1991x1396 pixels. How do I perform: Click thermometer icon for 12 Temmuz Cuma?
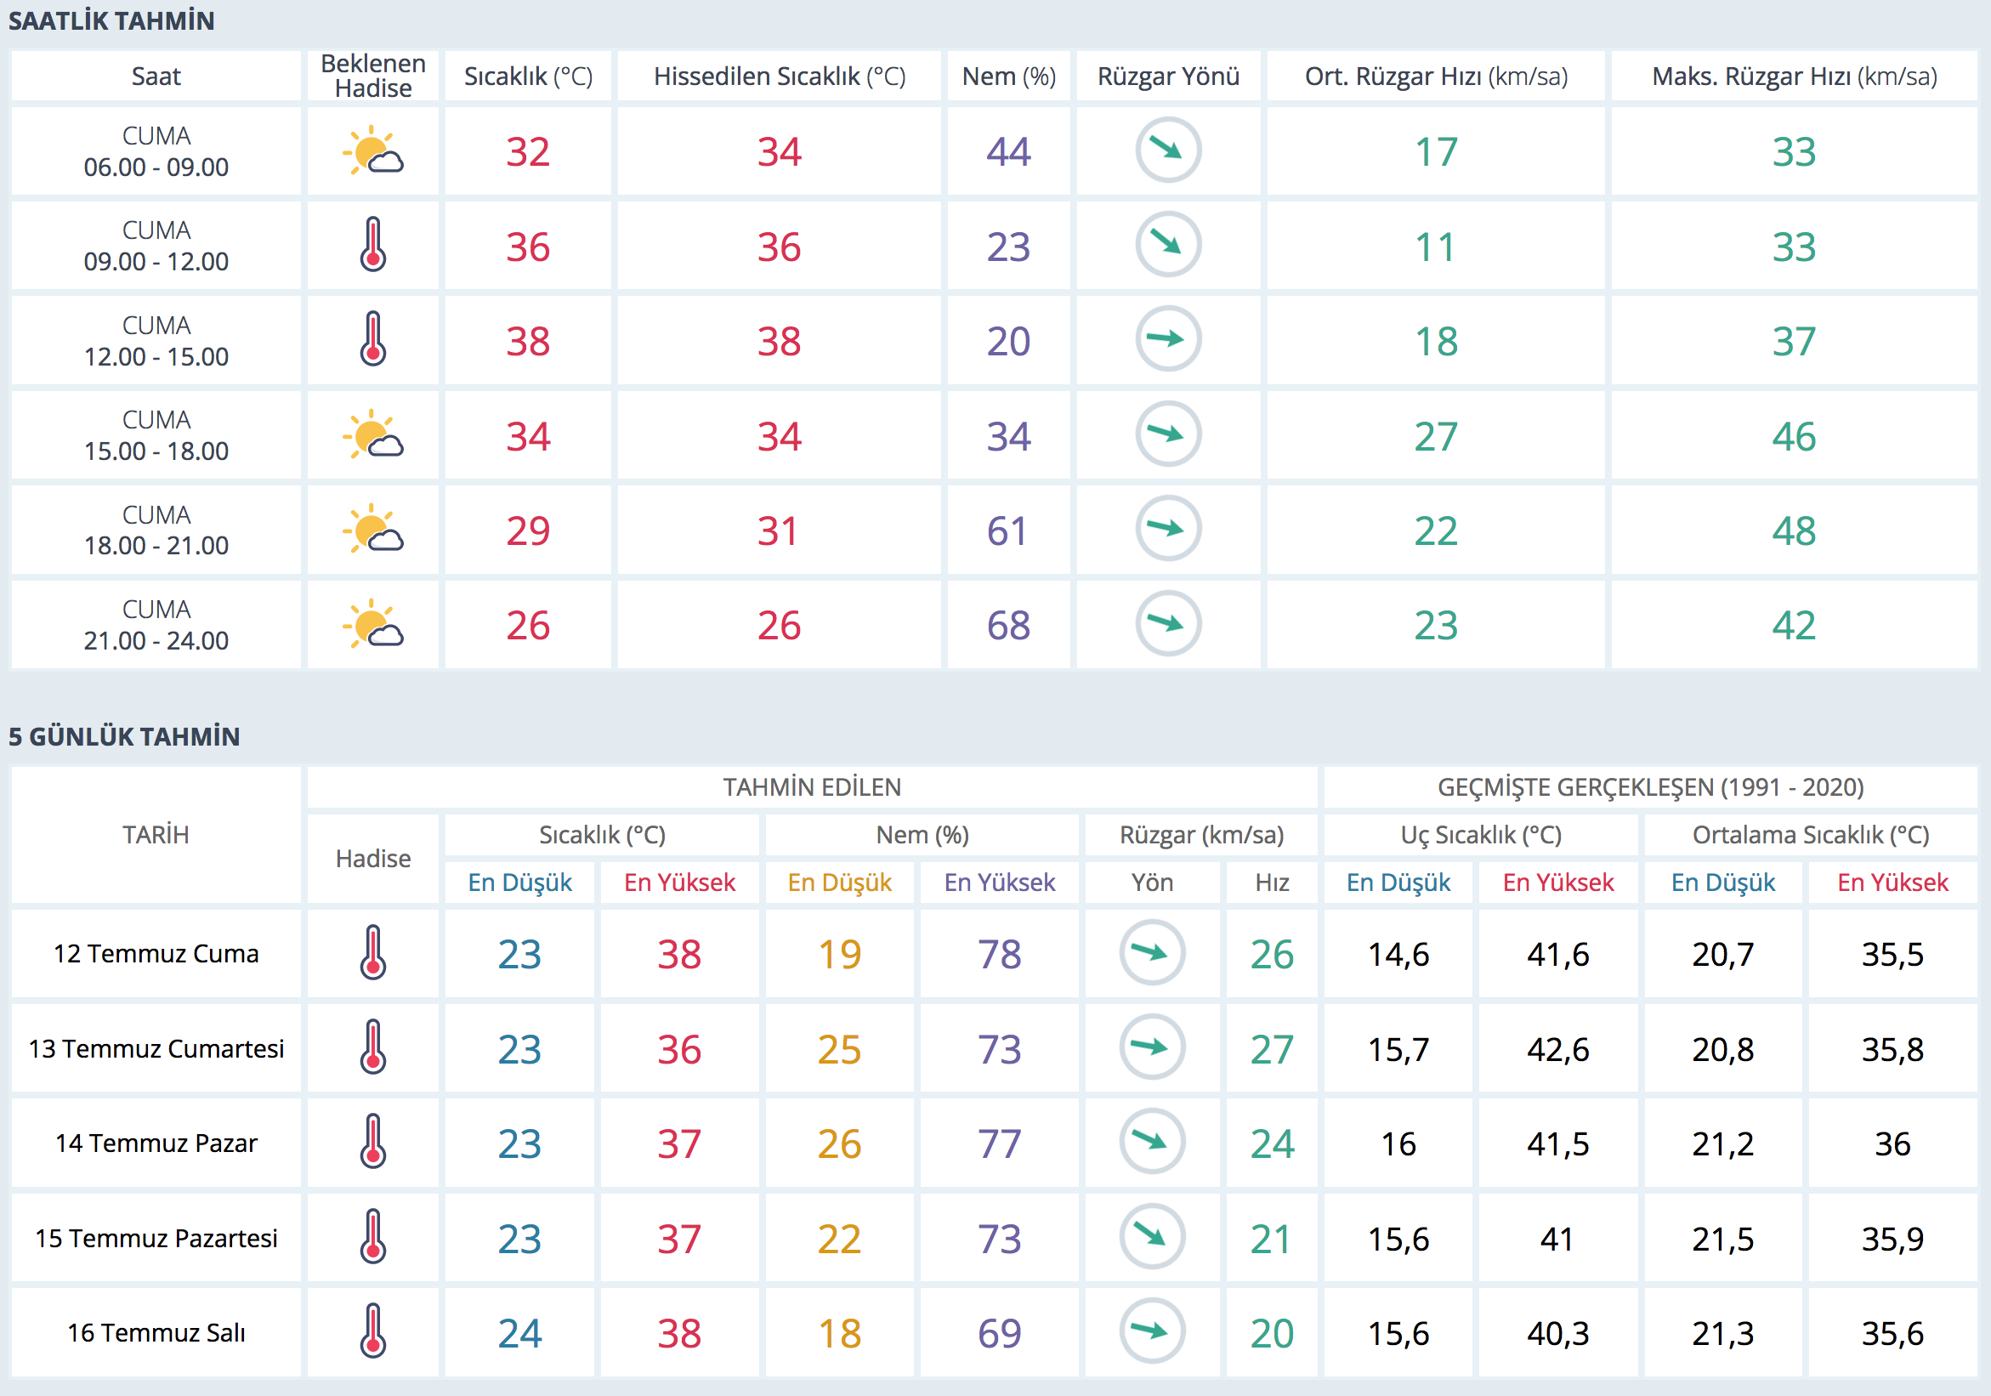[x=373, y=953]
